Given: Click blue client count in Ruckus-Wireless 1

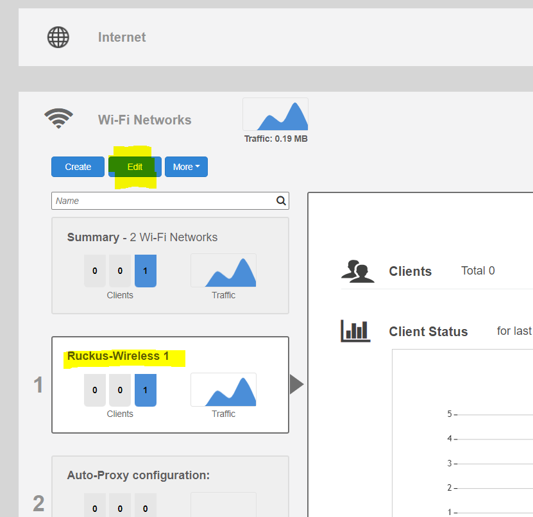Looking at the screenshot, I should [x=145, y=390].
